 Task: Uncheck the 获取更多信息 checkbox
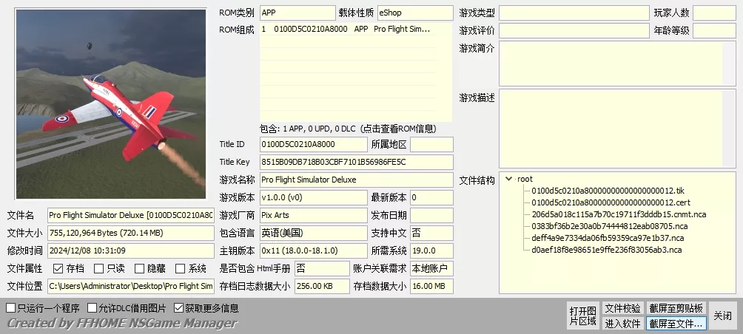tap(178, 308)
